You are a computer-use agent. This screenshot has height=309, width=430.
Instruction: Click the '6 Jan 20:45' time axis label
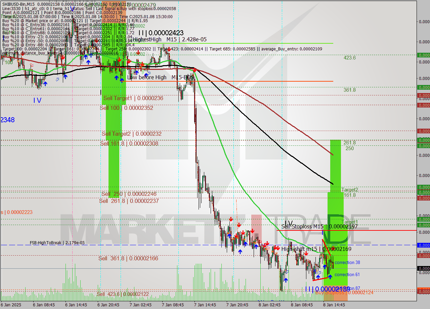click(x=108, y=305)
